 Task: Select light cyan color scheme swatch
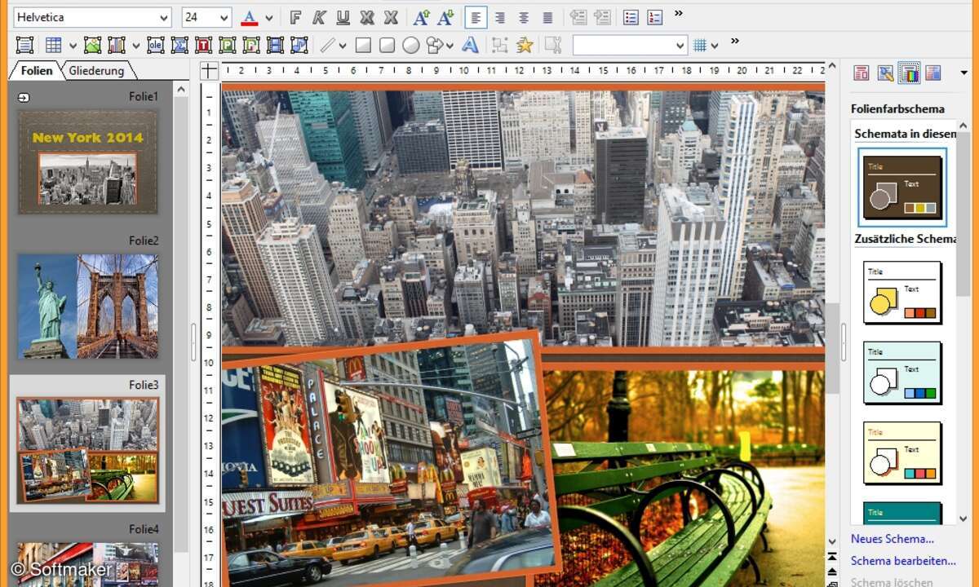click(902, 373)
